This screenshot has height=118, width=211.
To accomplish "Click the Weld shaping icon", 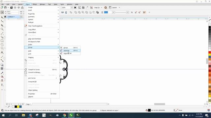I will tap(76, 12).
